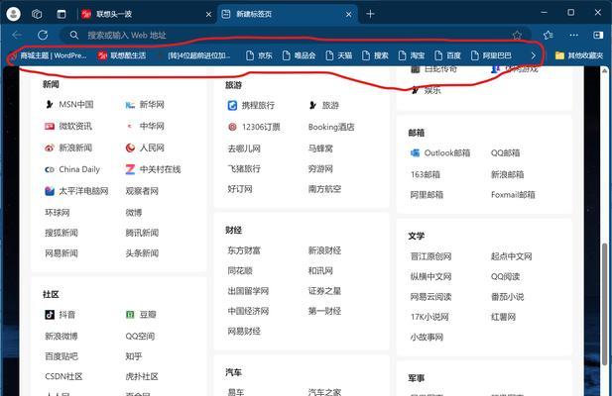This screenshot has height=396, width=612.
Task: Open Foxmail邮箱 link
Action: 513,195
